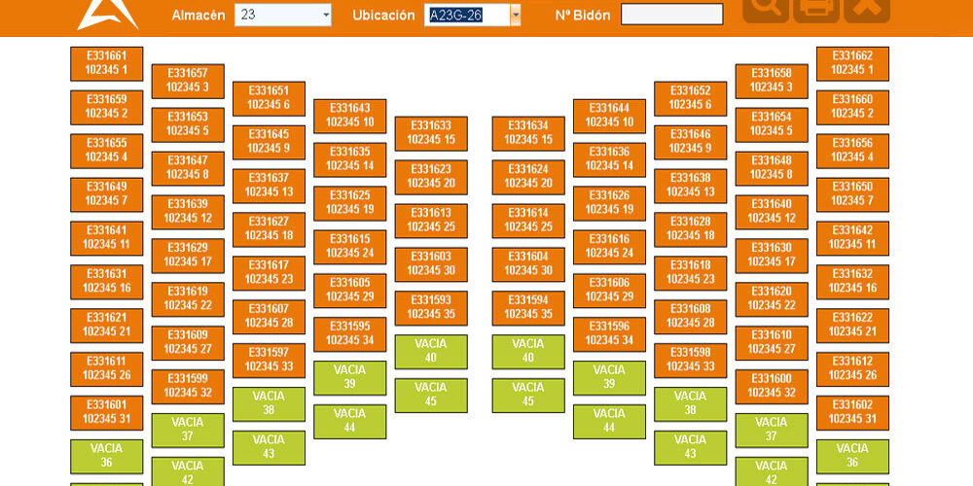Select the right empty VACIA 40 slot
This screenshot has height=486, width=973.
pos(528,351)
